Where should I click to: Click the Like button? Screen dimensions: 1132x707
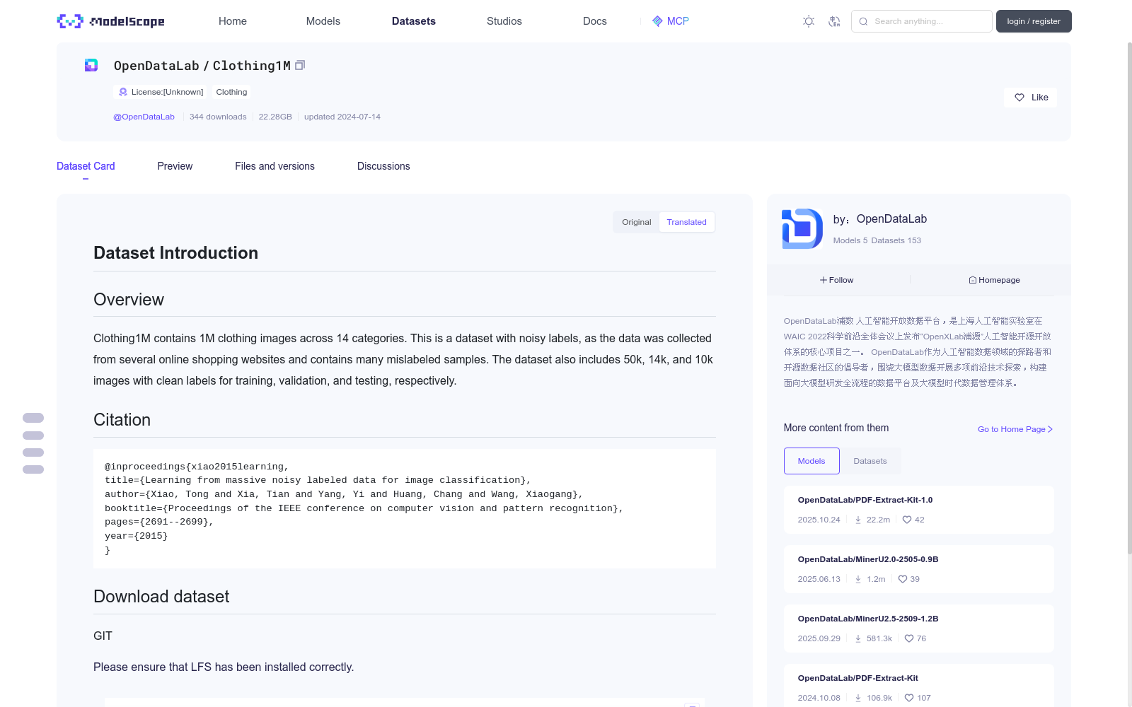click(1030, 98)
